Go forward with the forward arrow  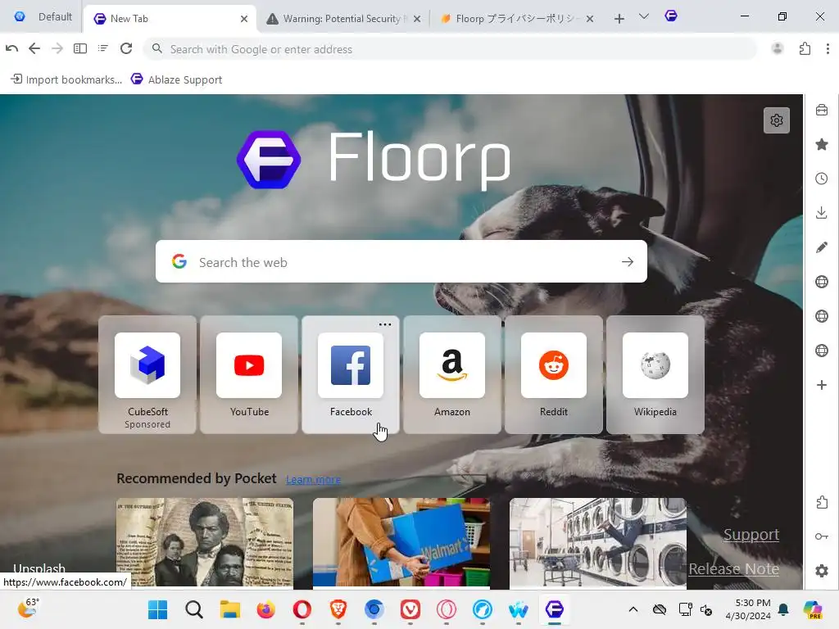coord(57,48)
